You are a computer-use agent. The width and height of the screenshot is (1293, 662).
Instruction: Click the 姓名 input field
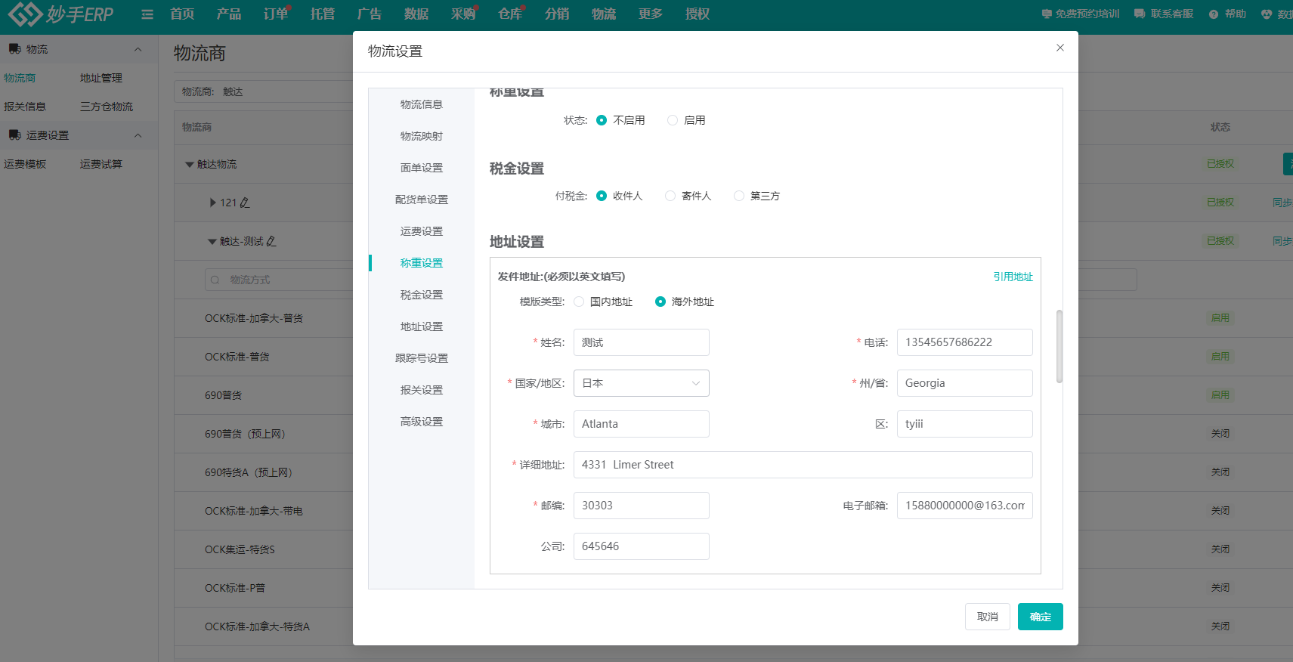coord(641,342)
